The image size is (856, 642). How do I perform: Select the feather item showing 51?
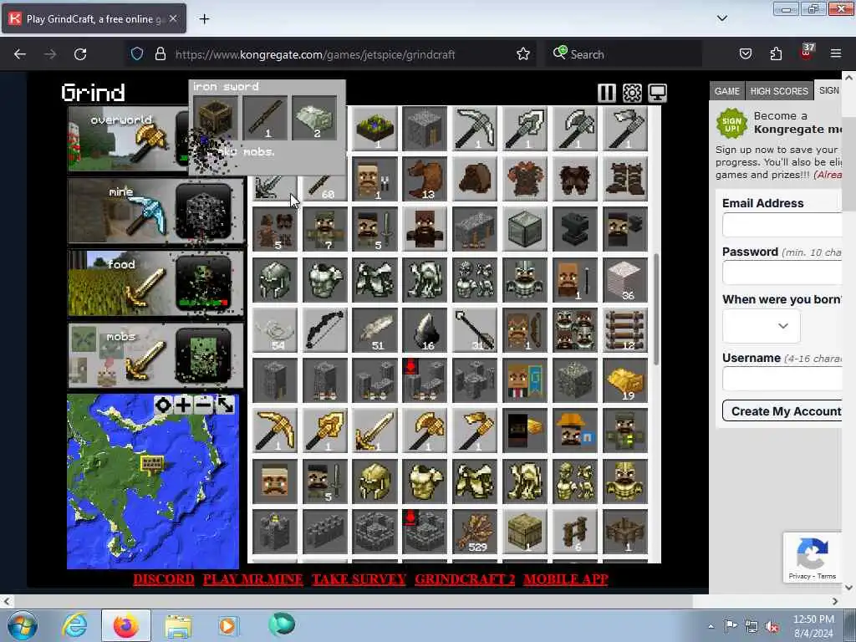(x=375, y=330)
